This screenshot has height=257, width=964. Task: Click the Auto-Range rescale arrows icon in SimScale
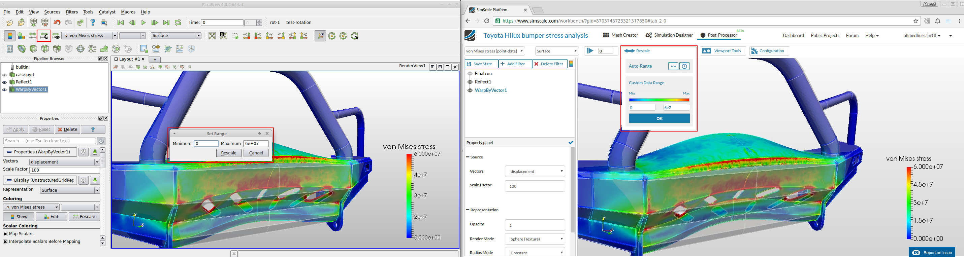pos(673,66)
